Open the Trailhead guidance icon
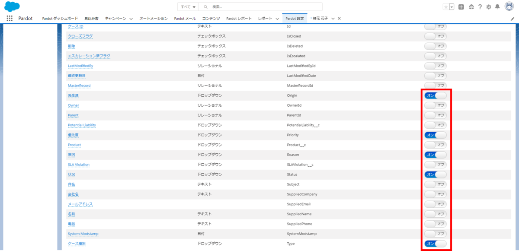The image size is (519, 251). pos(471,7)
